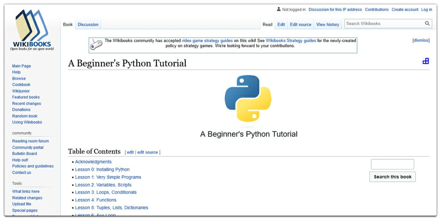441x220 pixels.
Task: Open Lesson 5: Tuples, Lists, Dictionaries
Action: click(112, 208)
